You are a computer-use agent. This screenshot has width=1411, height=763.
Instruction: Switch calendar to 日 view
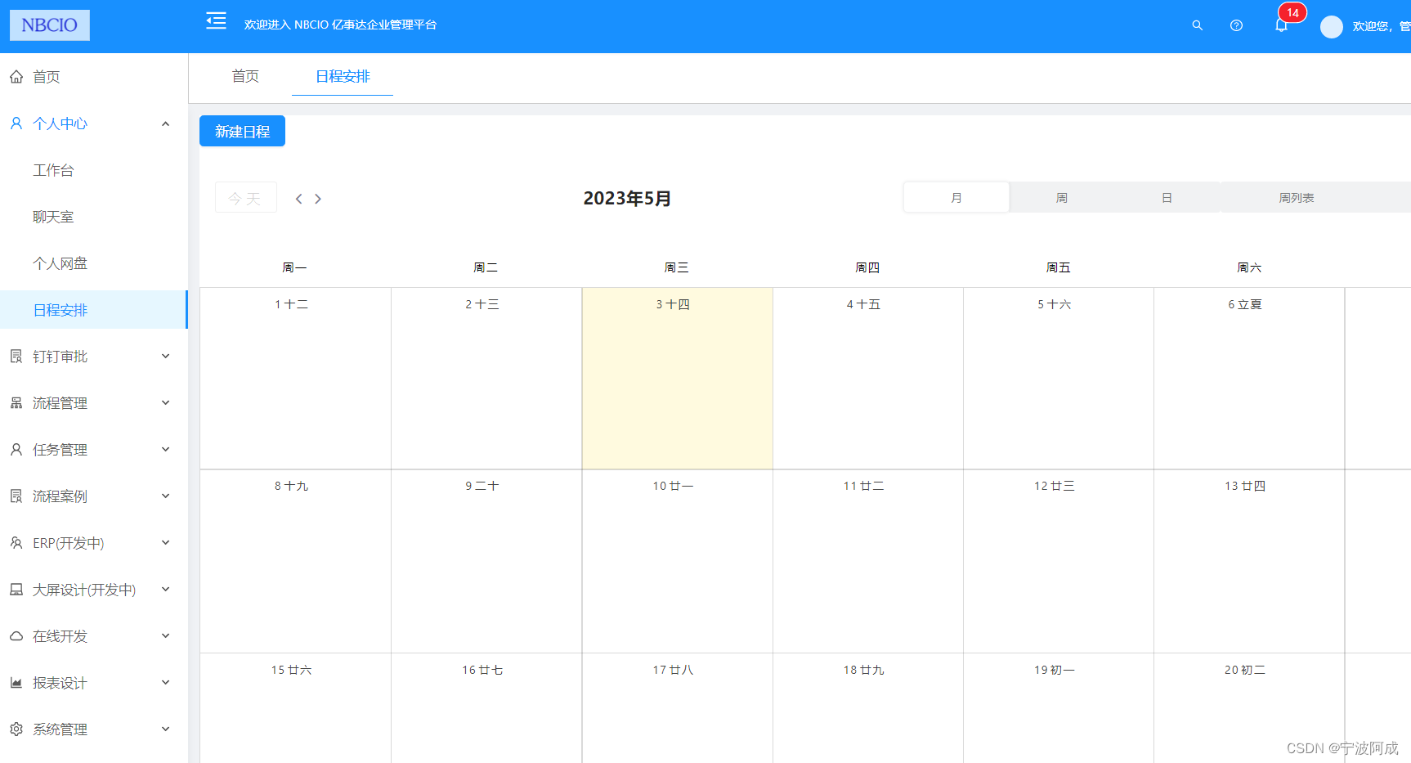tap(1167, 198)
